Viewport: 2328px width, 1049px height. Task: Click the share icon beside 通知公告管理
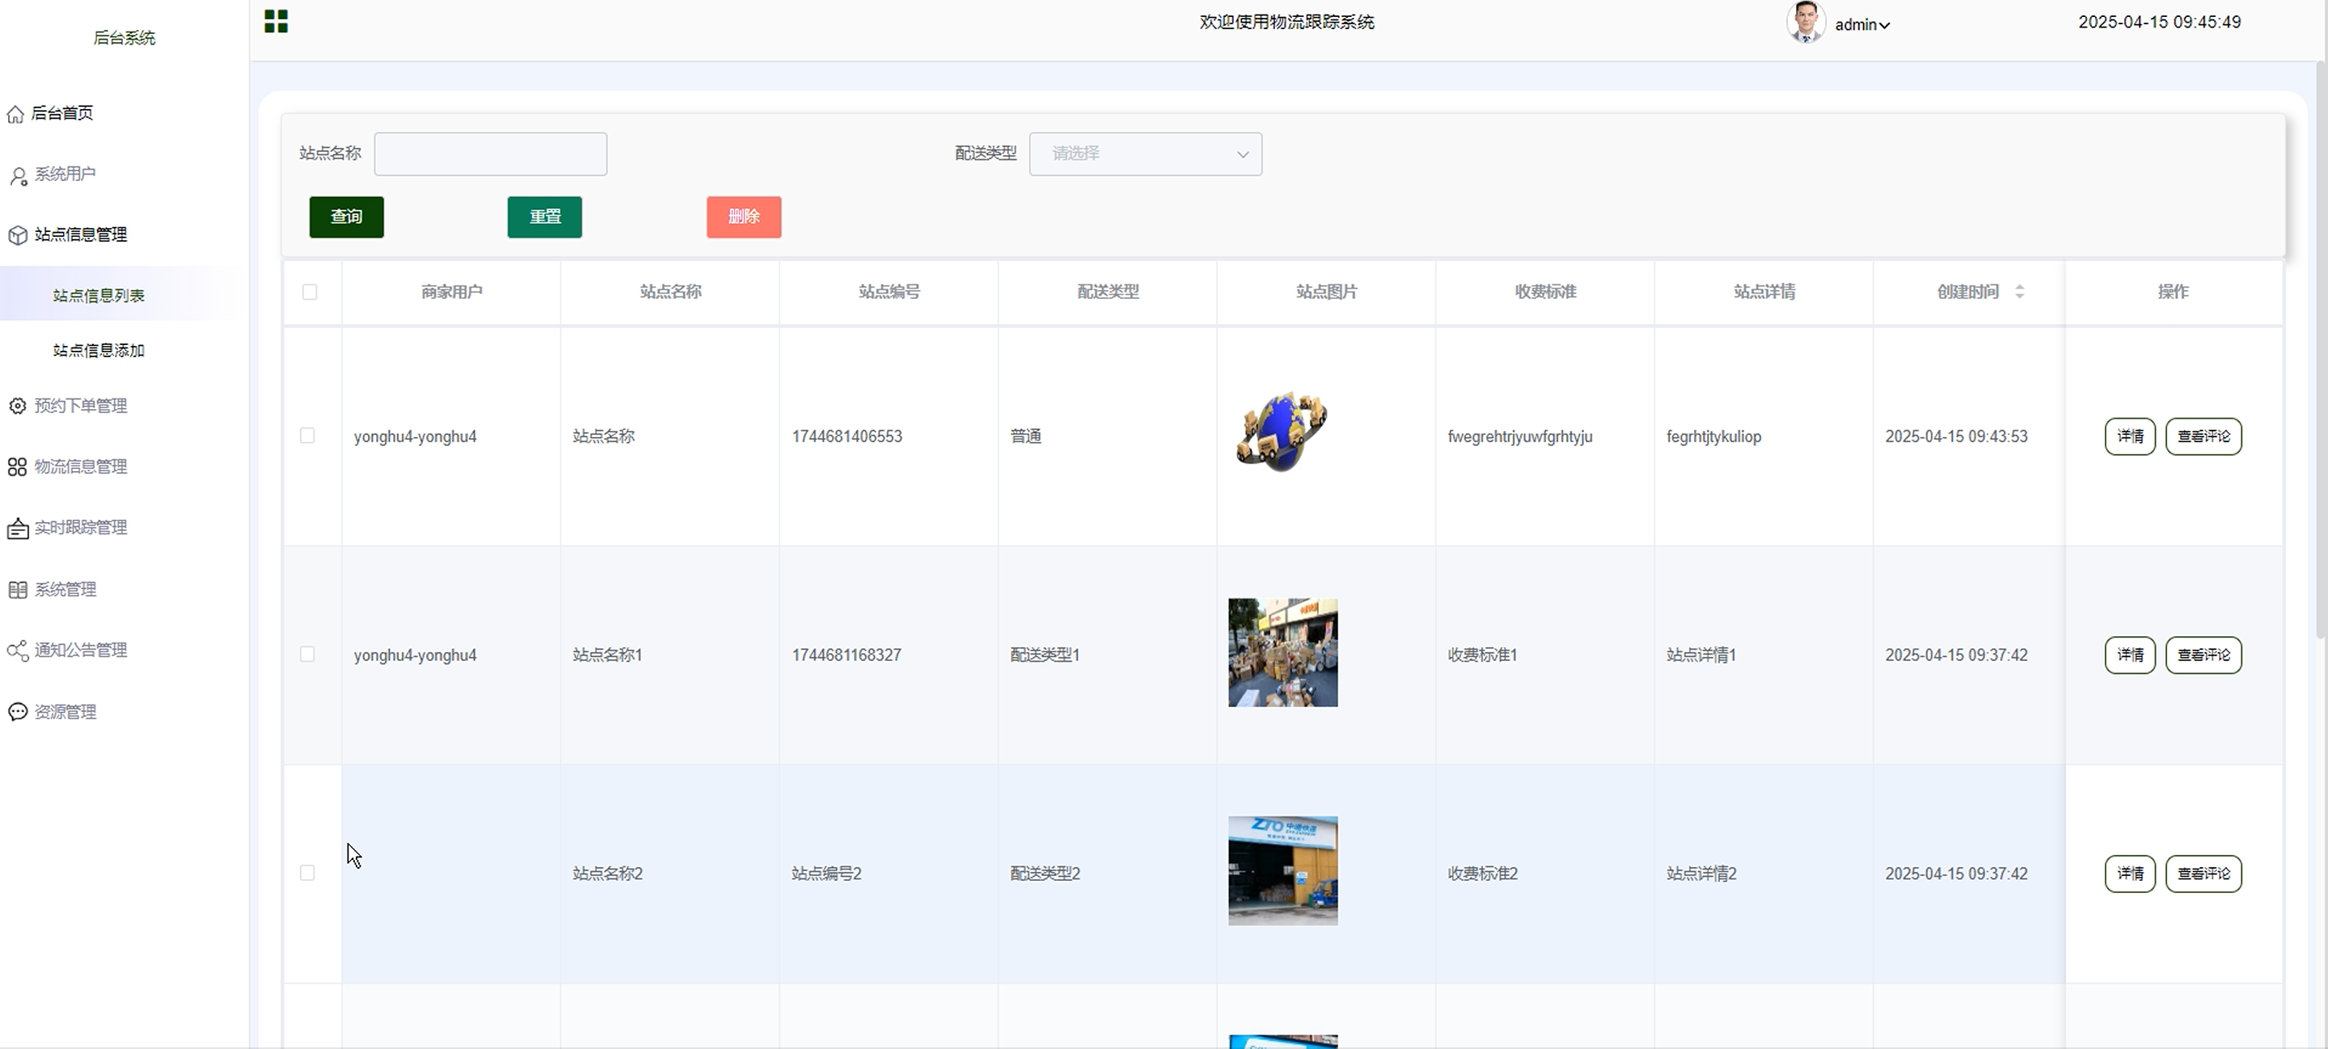18,651
